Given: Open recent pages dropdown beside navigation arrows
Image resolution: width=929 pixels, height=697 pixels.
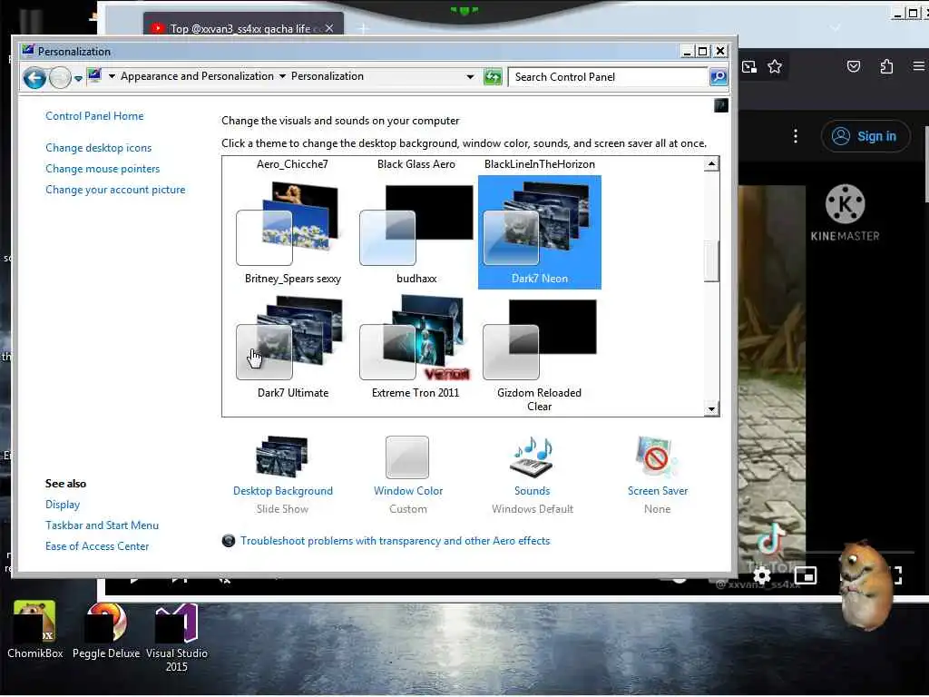Looking at the screenshot, I should coord(78,78).
